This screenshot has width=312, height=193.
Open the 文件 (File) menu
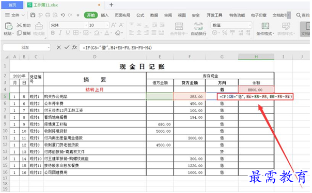point(15,15)
